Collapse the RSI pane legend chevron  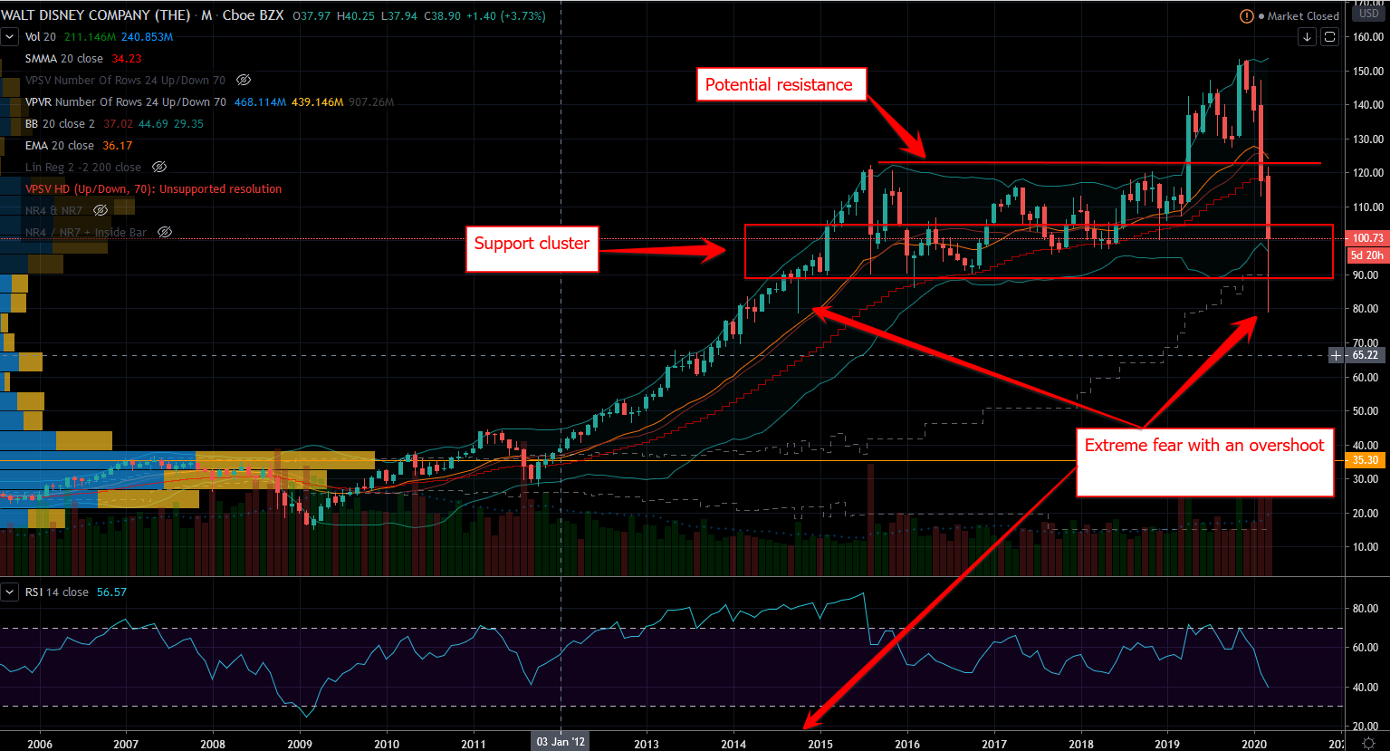click(x=10, y=592)
